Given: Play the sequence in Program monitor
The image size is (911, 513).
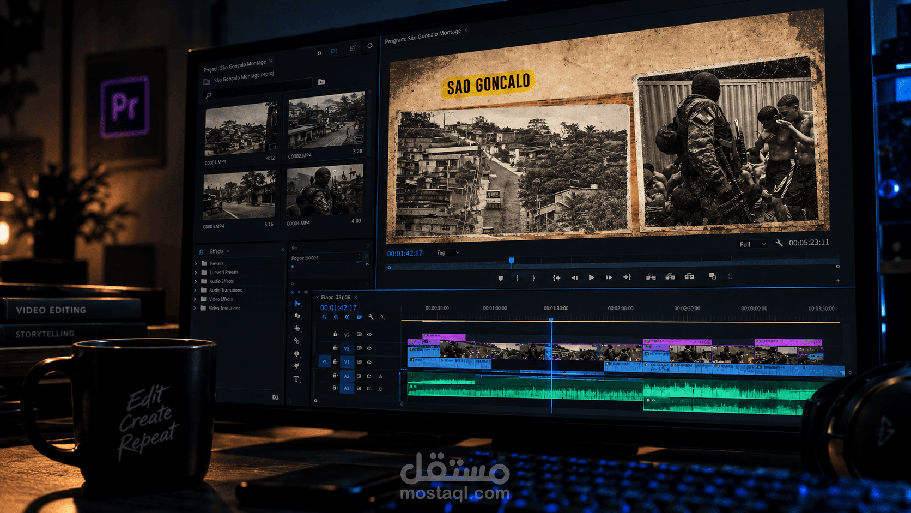Looking at the screenshot, I should click(592, 277).
